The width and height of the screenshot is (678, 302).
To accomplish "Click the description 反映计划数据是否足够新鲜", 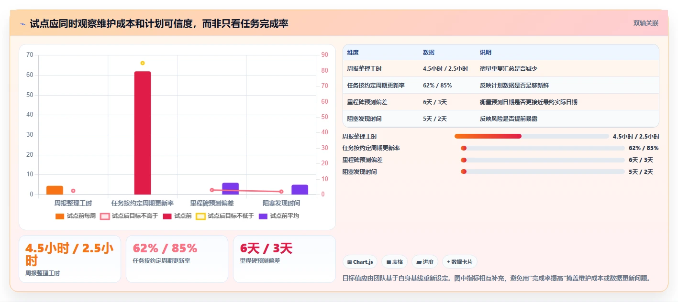I will pos(514,86).
